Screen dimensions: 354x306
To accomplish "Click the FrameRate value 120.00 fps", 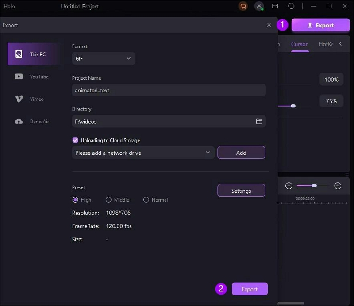I will 119,226.
